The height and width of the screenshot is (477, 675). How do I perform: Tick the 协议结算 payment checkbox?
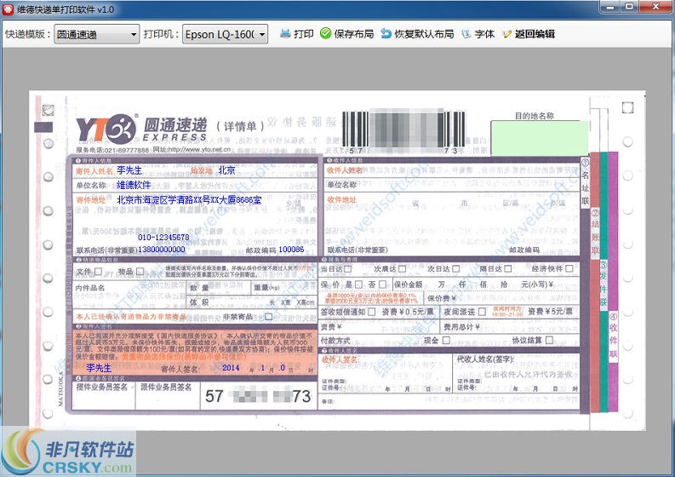tap(549, 340)
